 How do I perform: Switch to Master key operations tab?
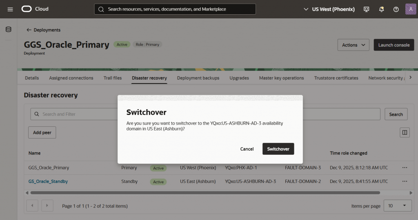pos(282,78)
